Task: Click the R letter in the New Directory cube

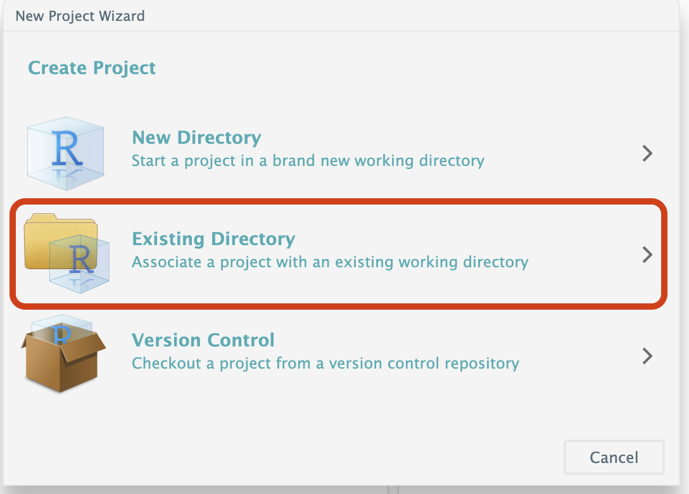Action: pyautogui.click(x=66, y=147)
